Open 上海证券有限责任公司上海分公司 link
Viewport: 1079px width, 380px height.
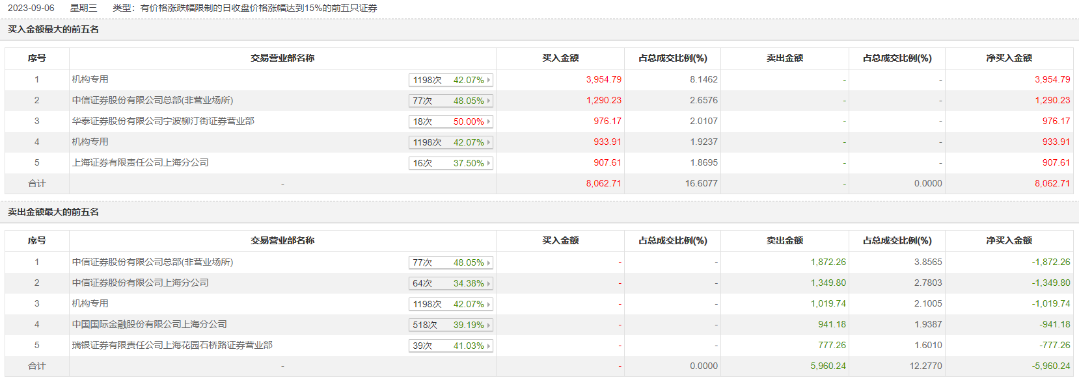pyautogui.click(x=140, y=163)
